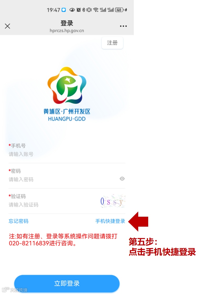The height and width of the screenshot is (294, 208).
Task: Tap the Huangpu GDD star logo
Action: (x=67, y=85)
